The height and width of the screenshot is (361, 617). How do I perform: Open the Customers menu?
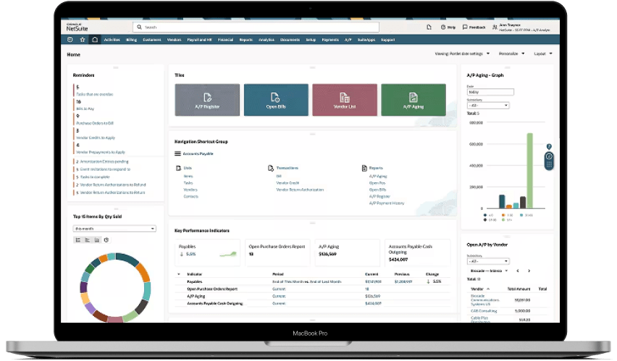pos(152,40)
